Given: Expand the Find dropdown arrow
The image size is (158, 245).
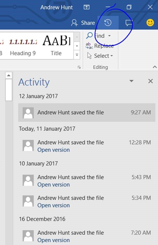Looking at the screenshot, I should 109,36.
